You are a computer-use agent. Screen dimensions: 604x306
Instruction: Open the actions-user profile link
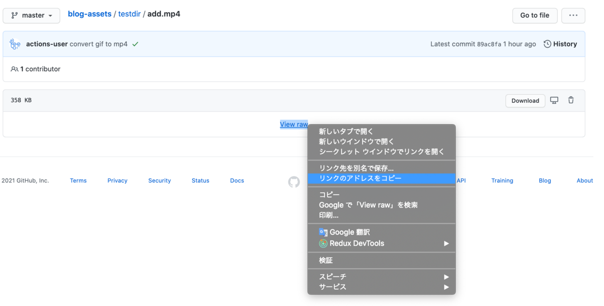click(47, 44)
